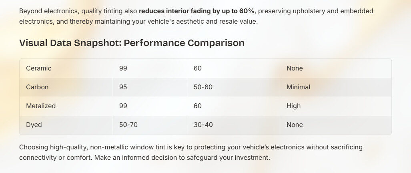The height and width of the screenshot is (173, 411).
Task: Select the Metalized cell in the table
Action: click(41, 106)
